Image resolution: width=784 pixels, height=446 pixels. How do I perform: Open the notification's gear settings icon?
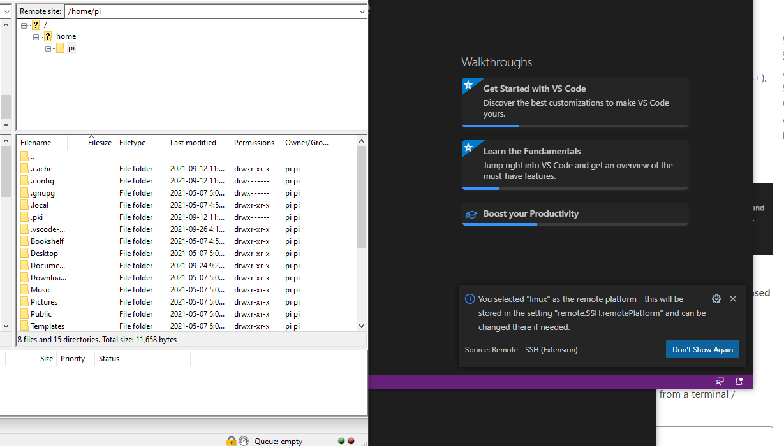point(716,299)
